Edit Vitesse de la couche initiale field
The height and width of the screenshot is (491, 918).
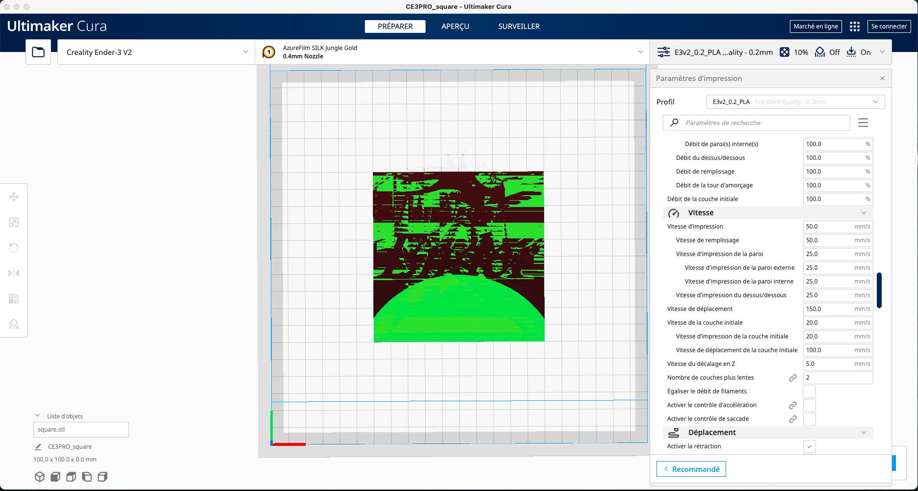(x=838, y=323)
